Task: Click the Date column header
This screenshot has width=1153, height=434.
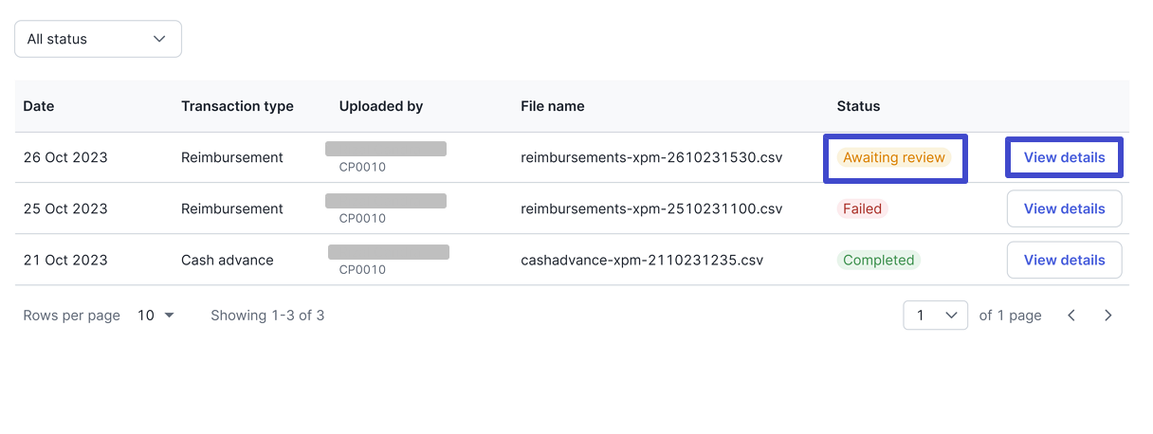Action: pyautogui.click(x=39, y=106)
